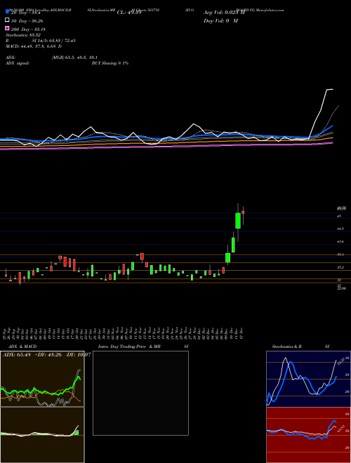This screenshot has width=351, height=463.
Task: Click the MACD histogram lower-left panel
Action: tap(42, 435)
